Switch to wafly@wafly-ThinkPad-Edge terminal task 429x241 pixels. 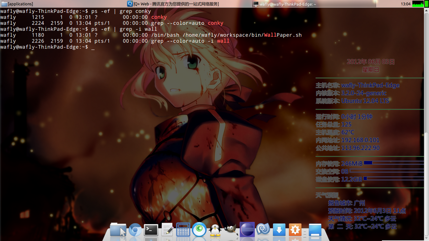314,4
